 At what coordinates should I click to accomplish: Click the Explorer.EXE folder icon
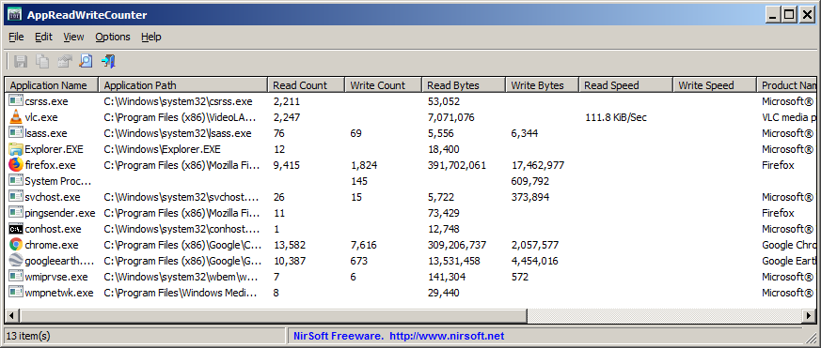pos(16,149)
